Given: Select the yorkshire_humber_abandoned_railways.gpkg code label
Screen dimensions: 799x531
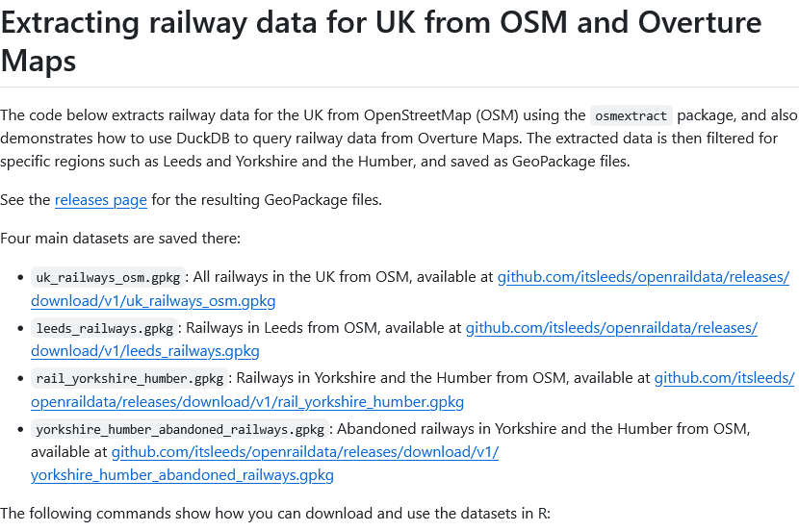Looking at the screenshot, I should (x=180, y=428).
